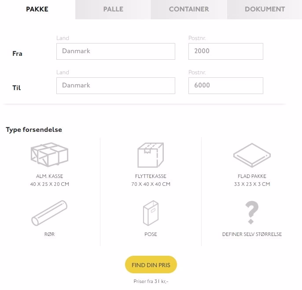Open the Fra country field showing Danmark
Screen dimensions: 302x290
click(x=115, y=51)
